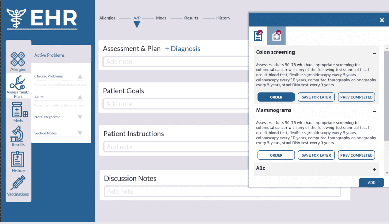The image size is (389, 224).
Task: Select the care gaps icon with badge 5
Action: (276, 36)
